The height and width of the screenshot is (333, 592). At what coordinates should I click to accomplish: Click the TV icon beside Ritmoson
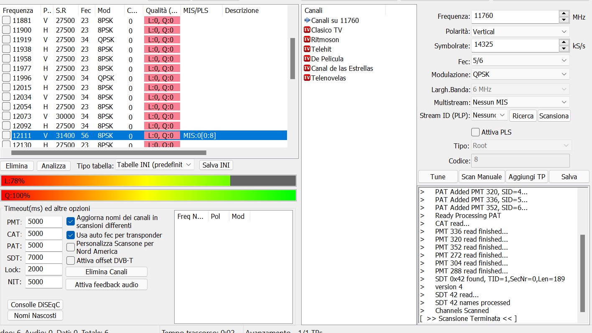point(307,40)
